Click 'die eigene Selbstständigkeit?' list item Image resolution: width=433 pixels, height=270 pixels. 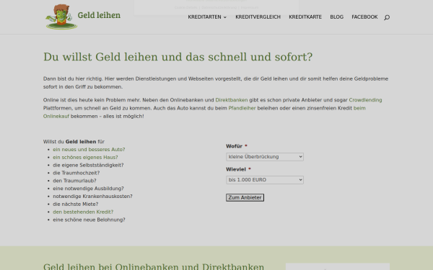tap(88, 165)
